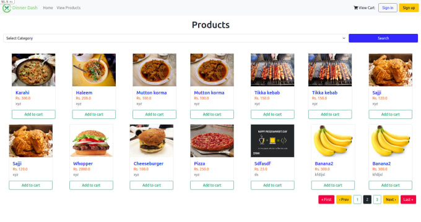
Task: Click the red First pagination button
Action: [326, 200]
